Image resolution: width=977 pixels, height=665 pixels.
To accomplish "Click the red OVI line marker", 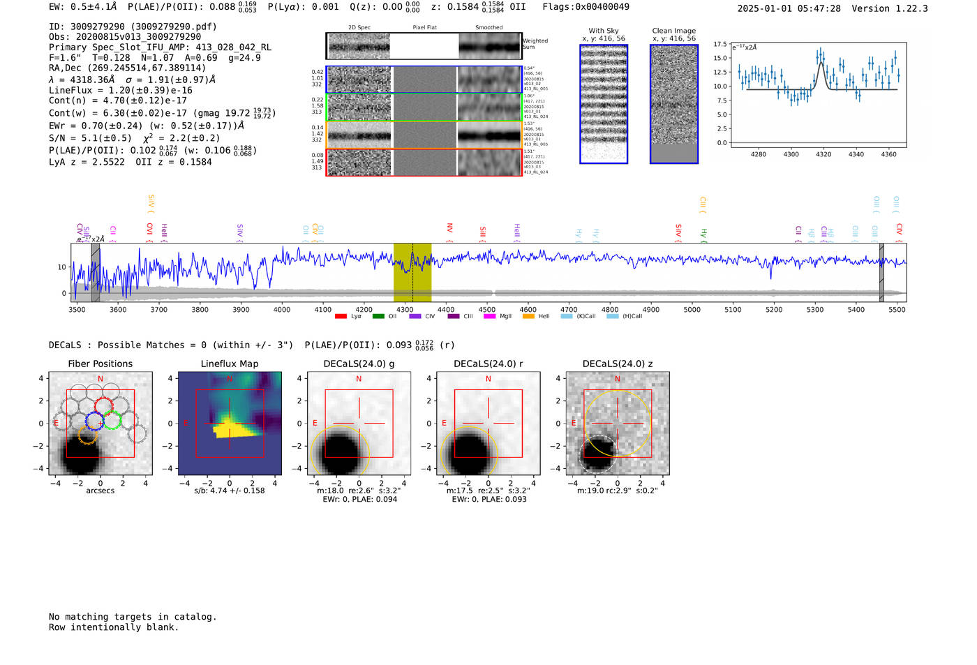I will pyautogui.click(x=149, y=230).
